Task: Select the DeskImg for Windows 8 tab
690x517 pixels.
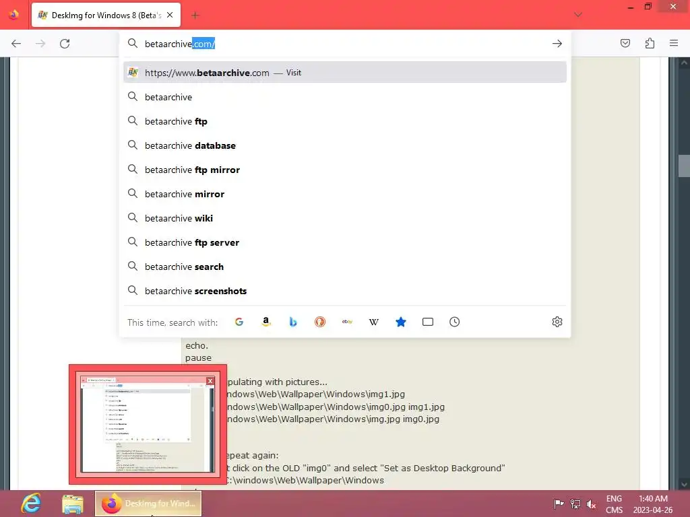Action: (x=106, y=15)
